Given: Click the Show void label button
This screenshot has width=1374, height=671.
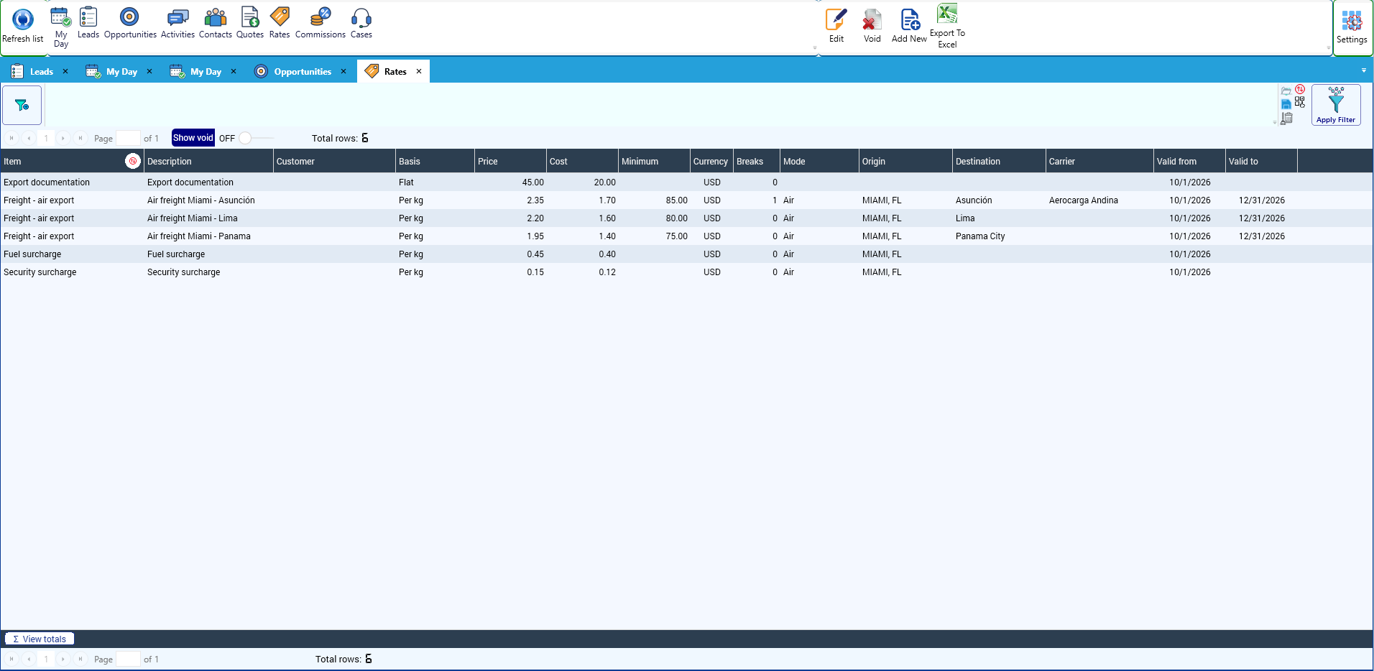Looking at the screenshot, I should (193, 138).
